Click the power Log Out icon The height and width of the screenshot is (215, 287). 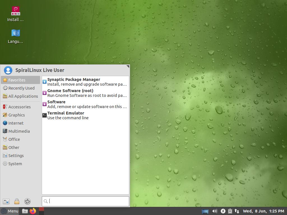[27, 202]
